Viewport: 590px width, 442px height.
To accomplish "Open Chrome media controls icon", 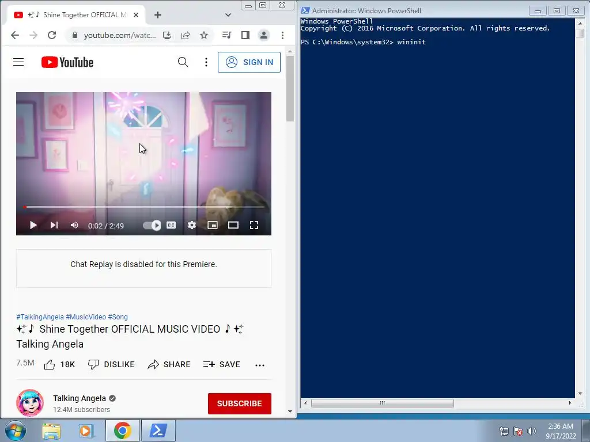I will (x=226, y=35).
